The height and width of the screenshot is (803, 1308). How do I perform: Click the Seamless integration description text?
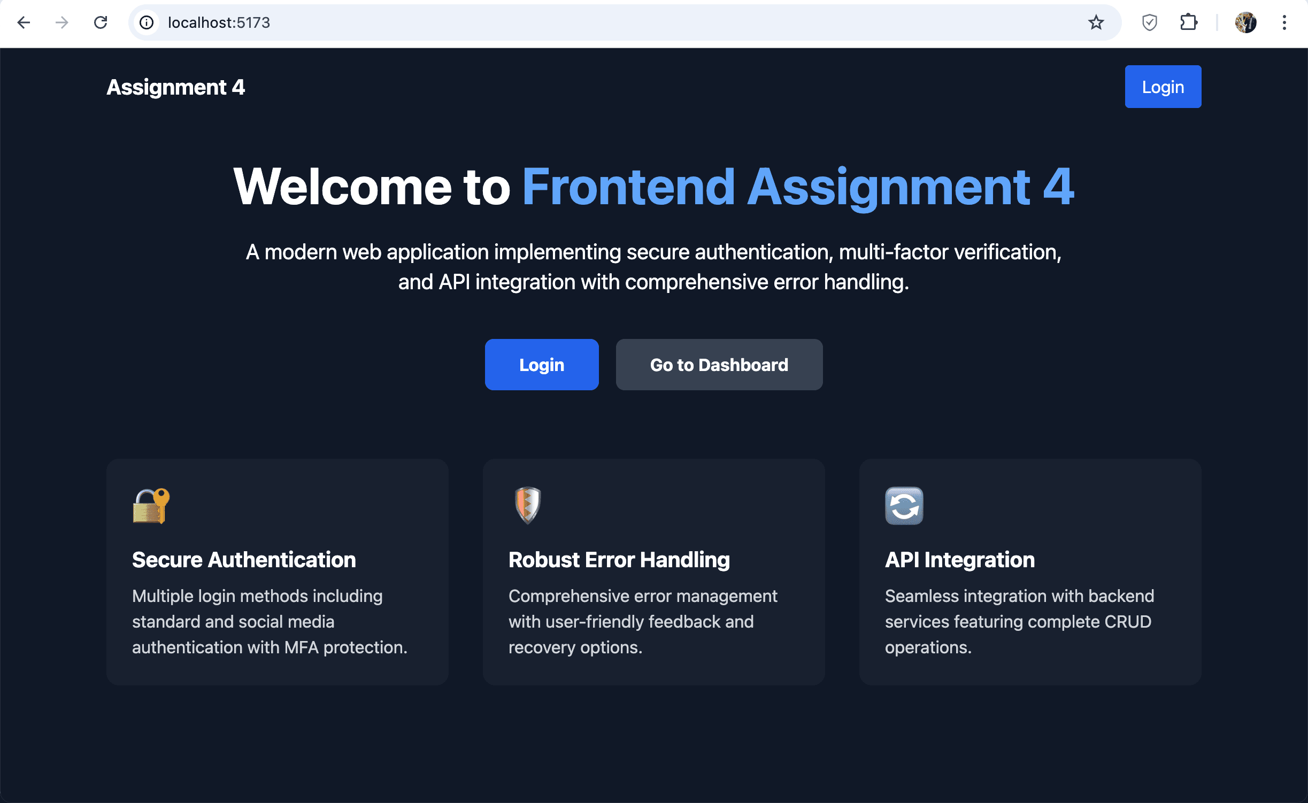[x=1020, y=621]
